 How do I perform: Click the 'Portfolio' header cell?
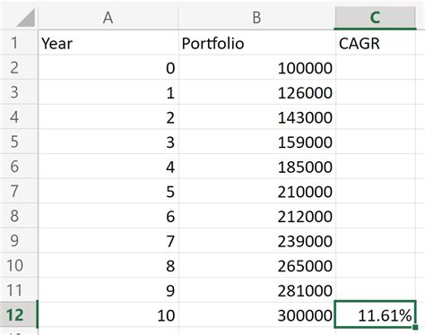256,43
